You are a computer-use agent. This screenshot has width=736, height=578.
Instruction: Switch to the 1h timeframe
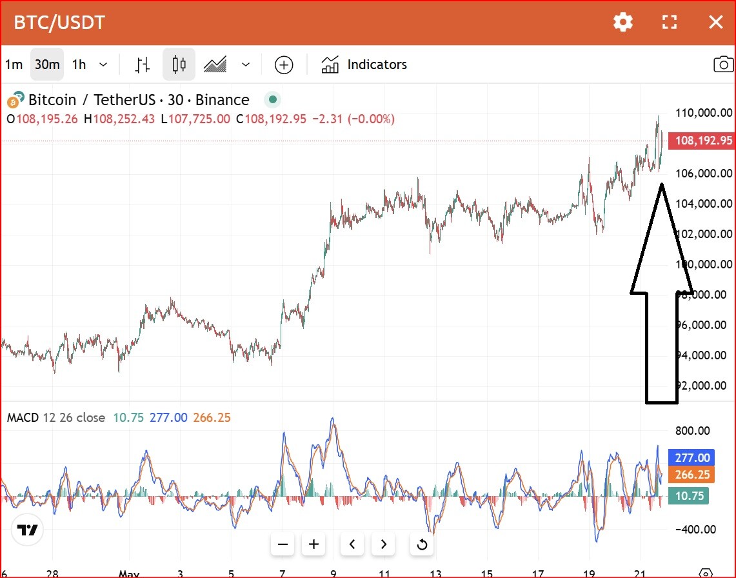[x=79, y=65]
